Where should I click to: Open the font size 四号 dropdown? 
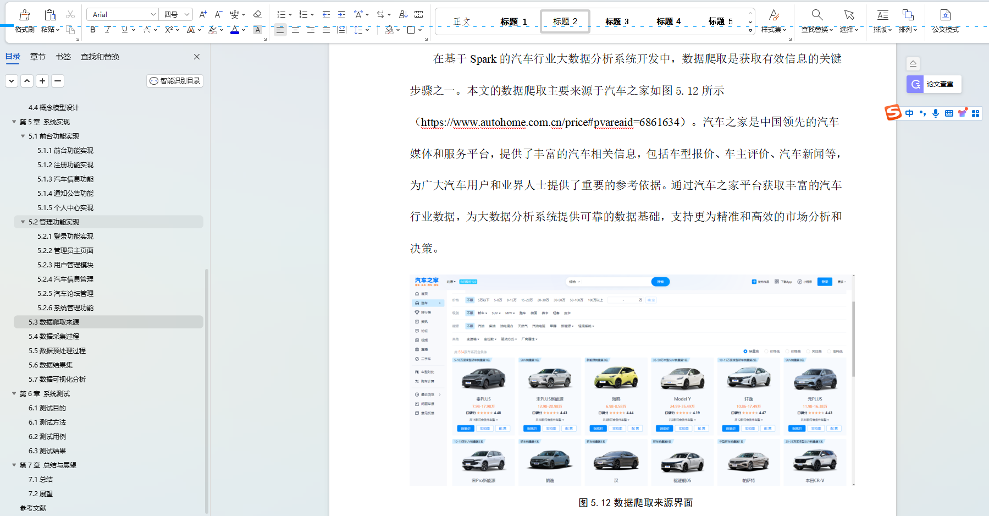pos(187,15)
